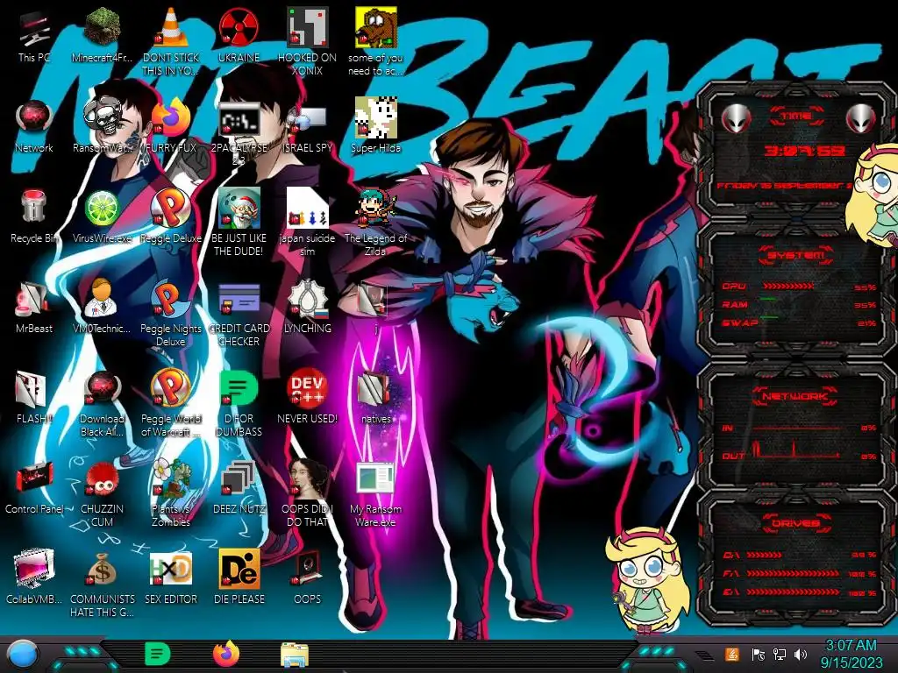Launch Peggle Deluxe shortcut
Image resolution: width=898 pixels, height=673 pixels.
coord(170,208)
